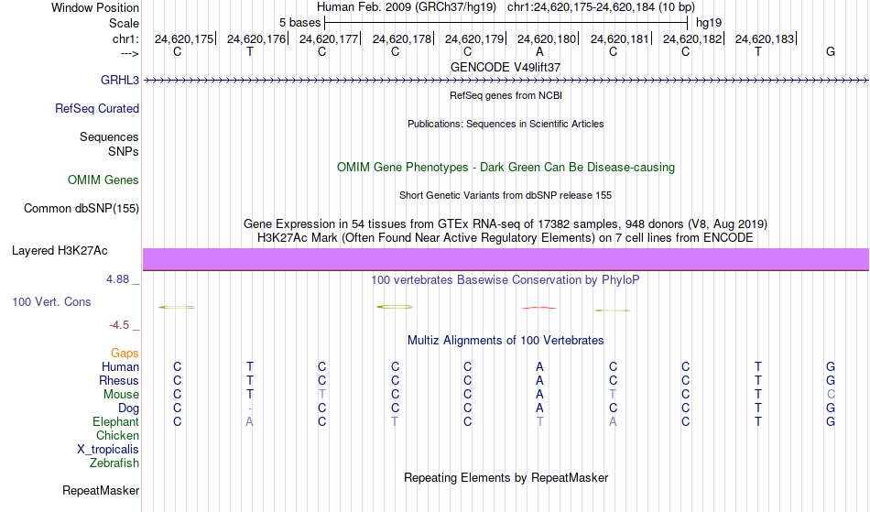The width and height of the screenshot is (870, 512).
Task: Select the Multiz Alignments of 100 Vertebrates title
Action: pos(506,340)
